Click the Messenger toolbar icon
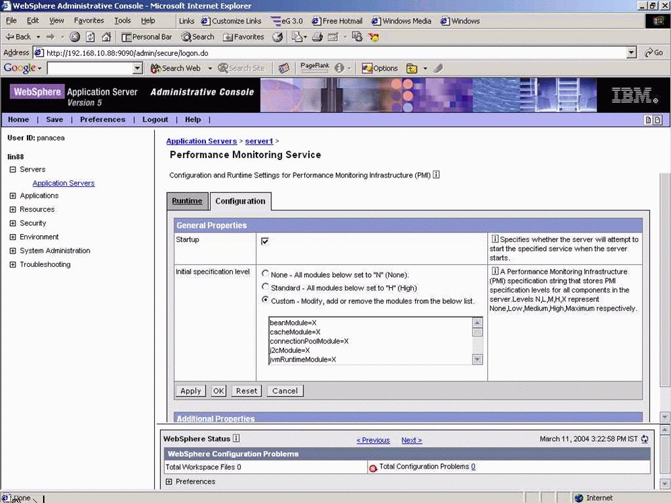This screenshot has width=671, height=503. coord(374,37)
